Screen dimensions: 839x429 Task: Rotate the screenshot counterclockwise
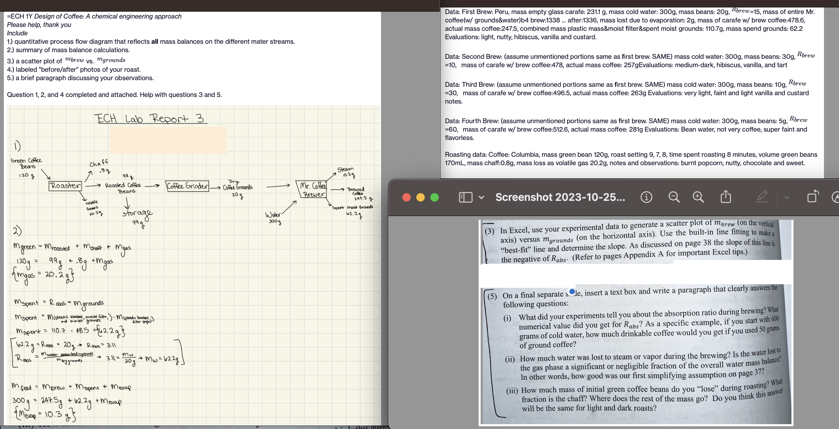click(x=813, y=197)
